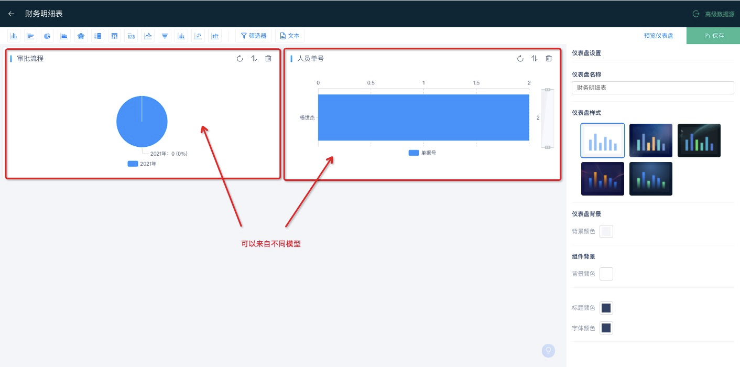Image resolution: width=740 pixels, height=367 pixels.
Task: Toggle the 单据号 legend in bar chart
Action: 422,153
